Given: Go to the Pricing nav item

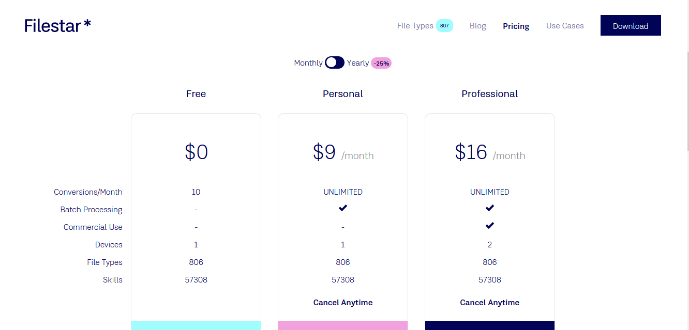Looking at the screenshot, I should 516,26.
